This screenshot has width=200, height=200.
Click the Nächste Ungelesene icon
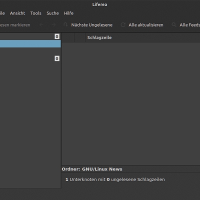point(65,25)
